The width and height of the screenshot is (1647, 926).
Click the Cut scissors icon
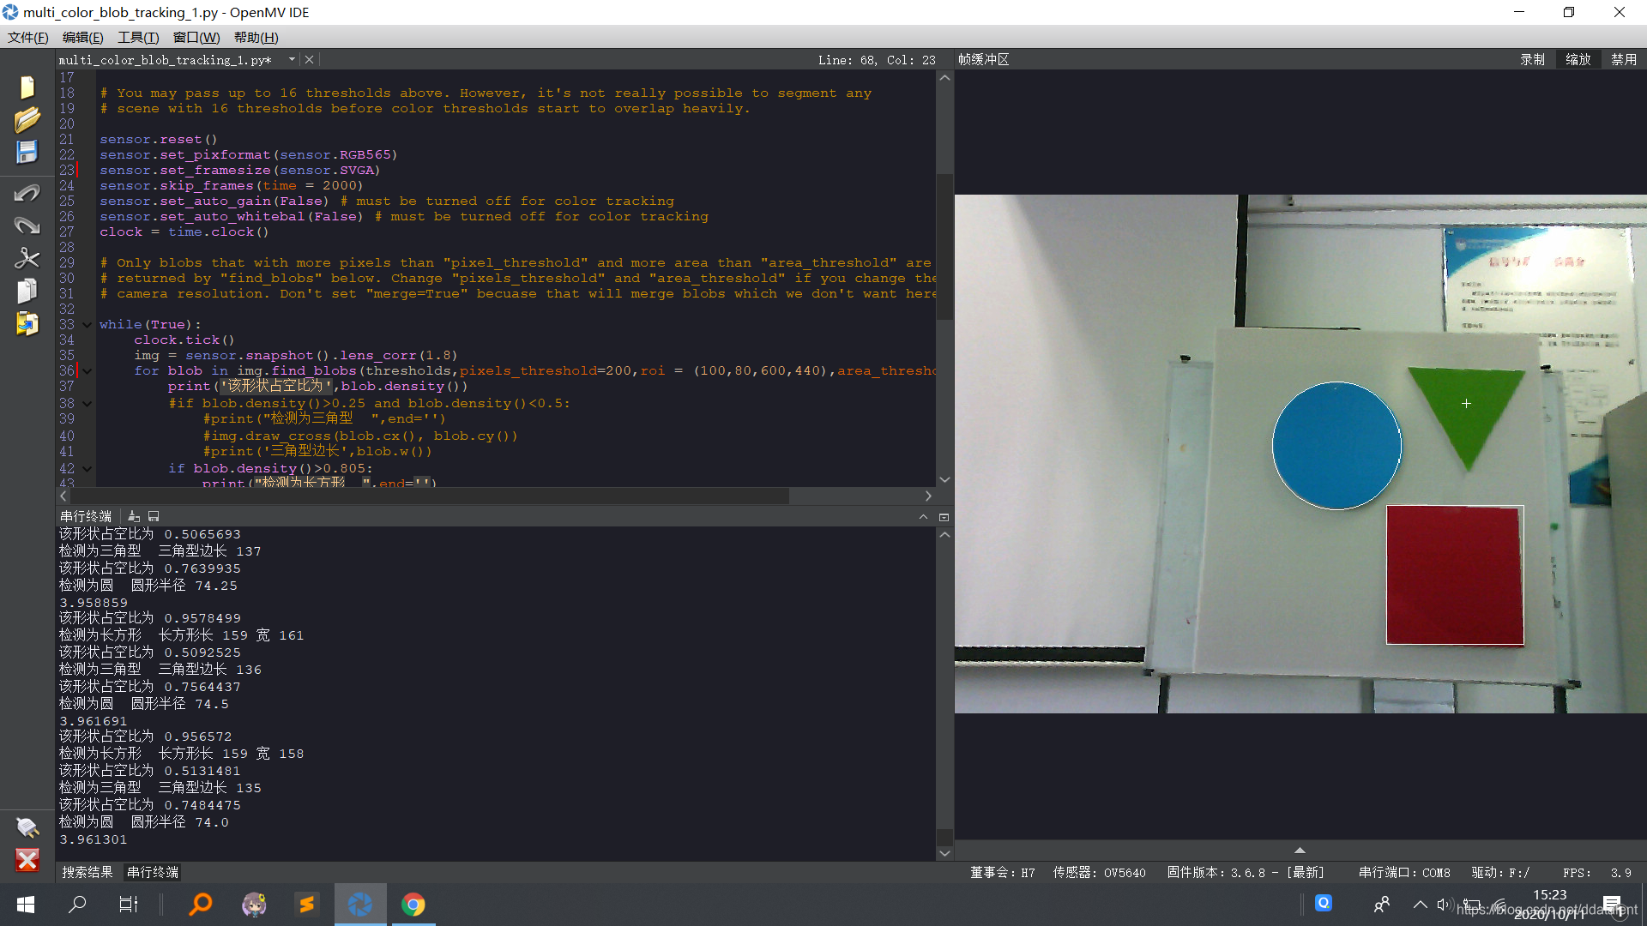tap(27, 258)
